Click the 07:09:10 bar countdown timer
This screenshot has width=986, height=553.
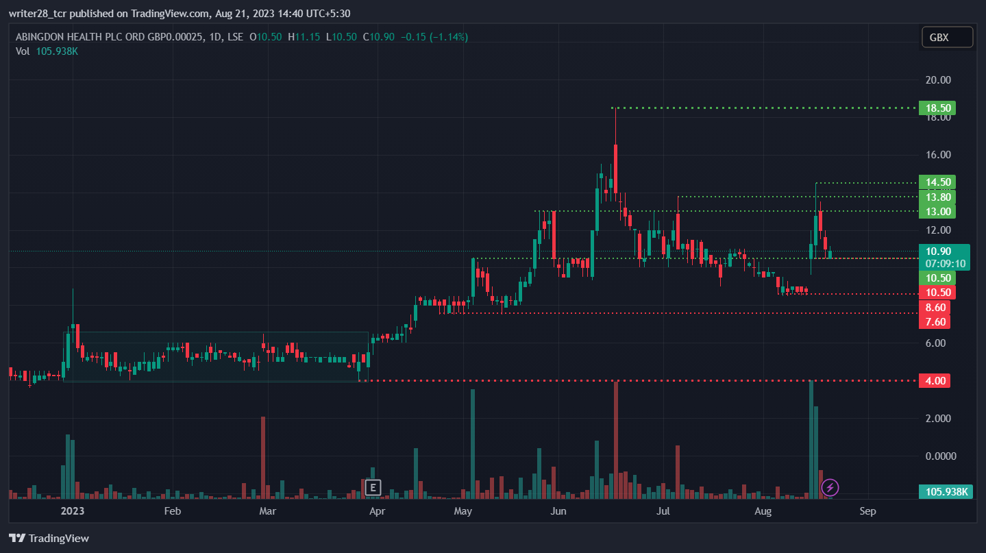point(944,263)
